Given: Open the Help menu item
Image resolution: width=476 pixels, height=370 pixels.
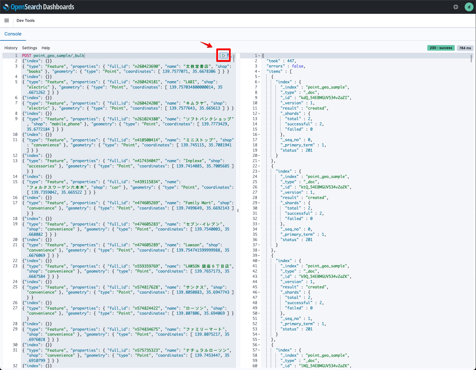Looking at the screenshot, I should click(x=46, y=48).
